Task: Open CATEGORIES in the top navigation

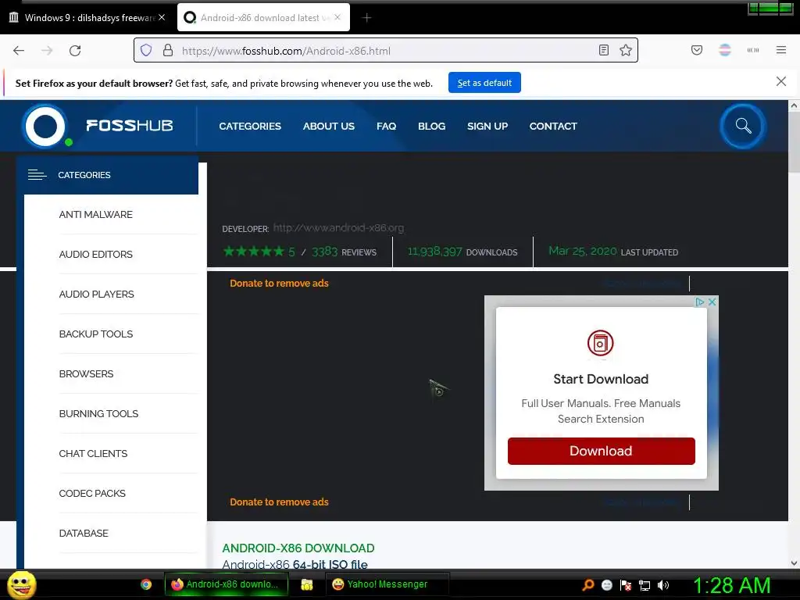Action: pyautogui.click(x=250, y=126)
